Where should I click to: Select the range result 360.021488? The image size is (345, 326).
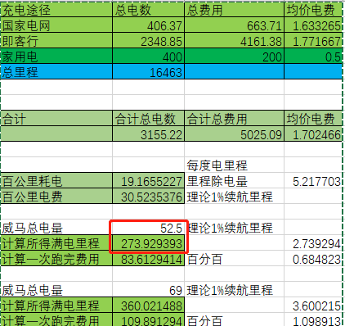click(x=148, y=306)
